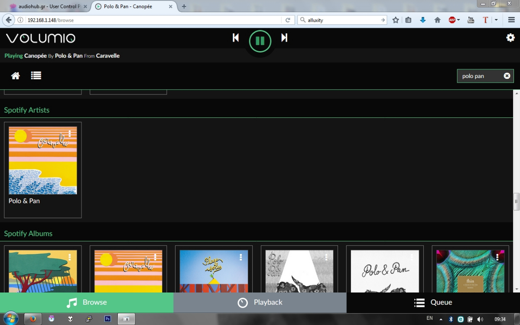Open Volumio settings via gear icon
The width and height of the screenshot is (520, 325).
click(511, 38)
